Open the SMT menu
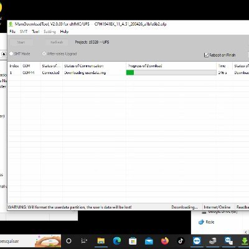The height and width of the screenshot is (249, 249). coord(24,32)
